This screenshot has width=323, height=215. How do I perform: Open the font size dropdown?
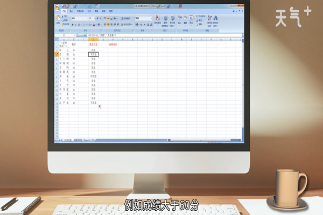pyautogui.click(x=94, y=18)
